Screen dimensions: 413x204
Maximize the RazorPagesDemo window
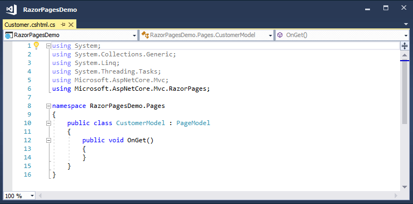click(x=386, y=8)
